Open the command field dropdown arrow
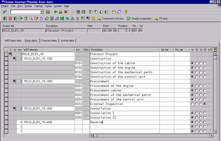 click(x=42, y=12)
